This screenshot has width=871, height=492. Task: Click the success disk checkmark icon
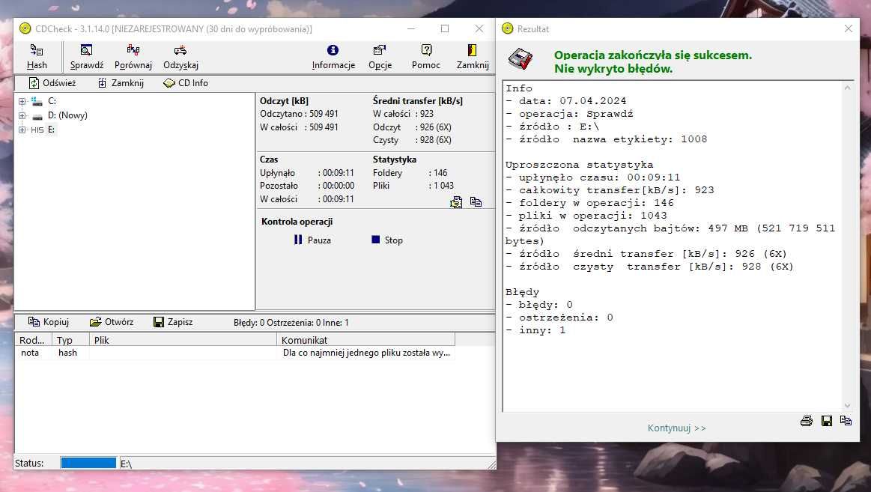pos(521,60)
